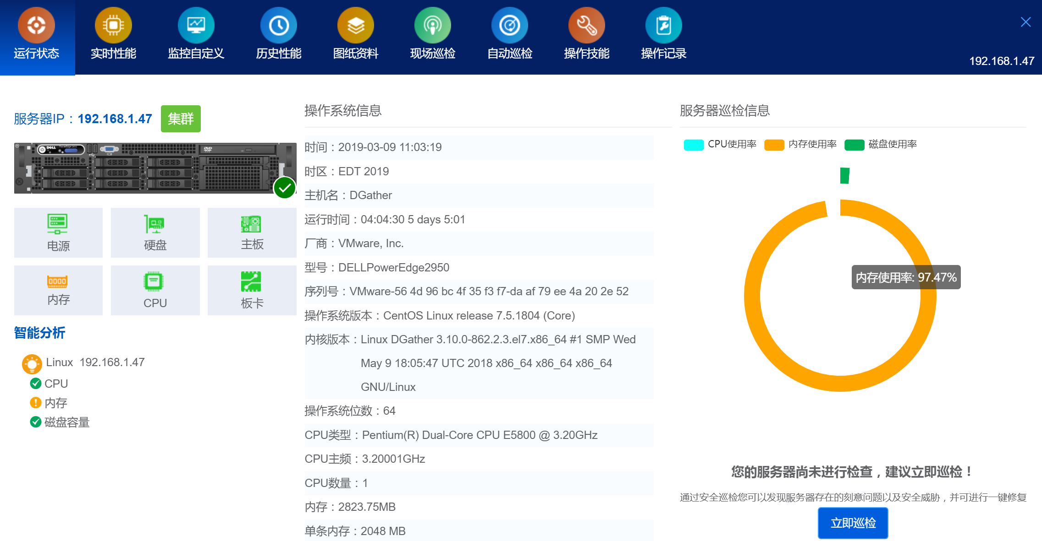Viewport: 1042px width, 541px height.
Task: Open 监控自定义 custom monitoring icon
Action: [196, 26]
